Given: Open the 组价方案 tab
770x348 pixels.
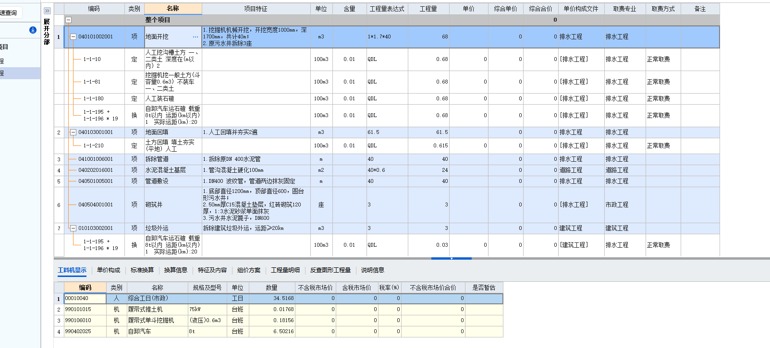Looking at the screenshot, I should [x=249, y=270].
